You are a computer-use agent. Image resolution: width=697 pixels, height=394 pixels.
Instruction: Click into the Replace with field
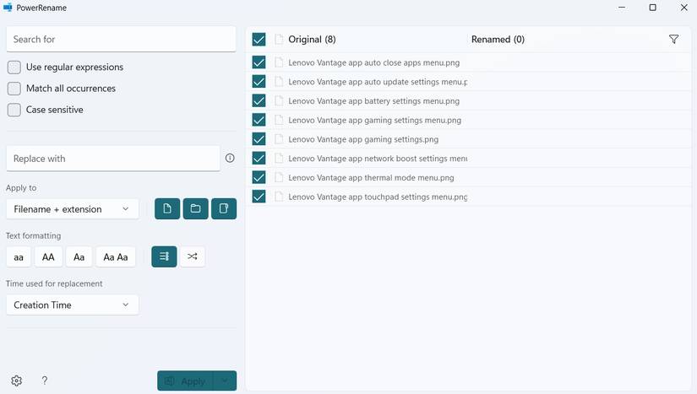pos(113,159)
